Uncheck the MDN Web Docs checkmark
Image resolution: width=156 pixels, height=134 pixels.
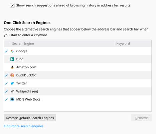pos(6,99)
